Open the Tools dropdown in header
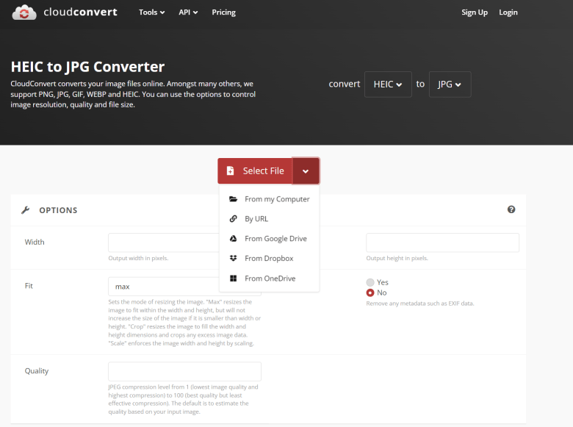The image size is (573, 427). point(151,12)
